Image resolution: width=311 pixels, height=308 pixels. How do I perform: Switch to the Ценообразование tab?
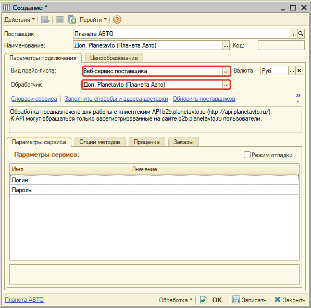click(x=114, y=58)
